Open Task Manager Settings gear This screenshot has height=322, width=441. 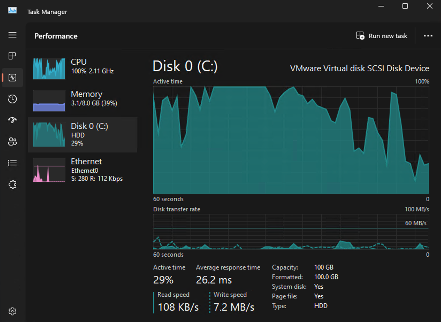click(x=12, y=311)
